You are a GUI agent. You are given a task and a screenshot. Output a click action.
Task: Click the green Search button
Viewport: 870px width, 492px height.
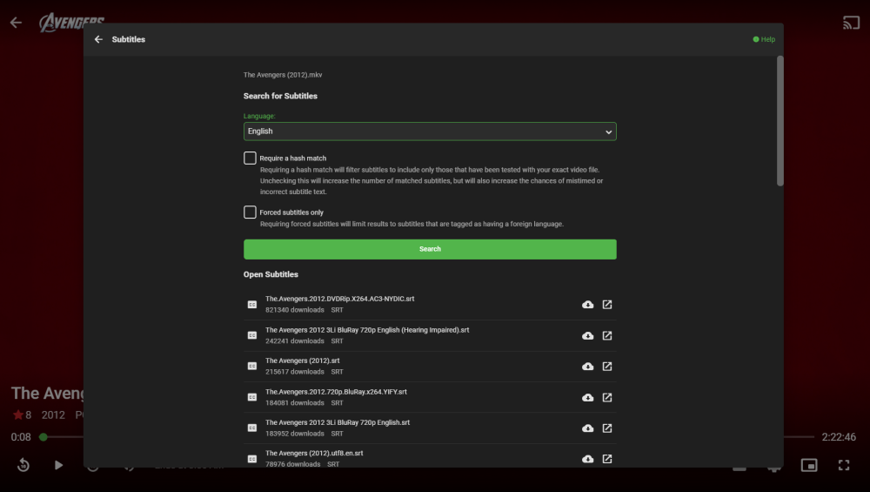point(430,249)
